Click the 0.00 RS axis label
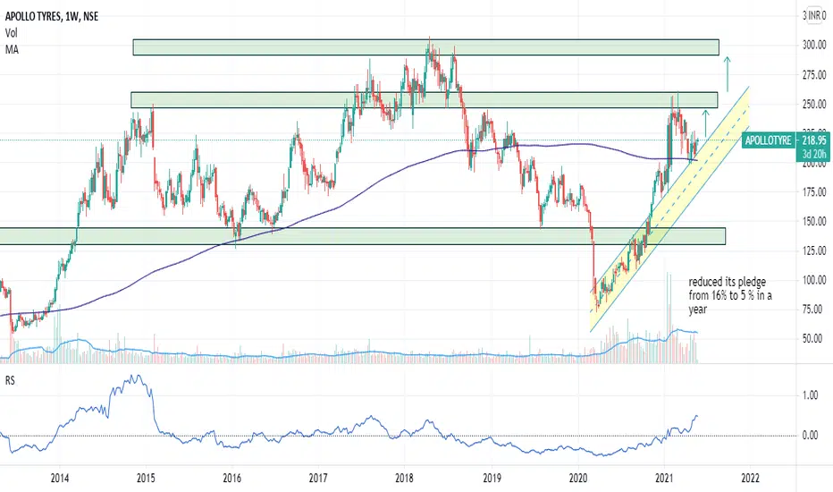833x492 pixels. point(810,435)
